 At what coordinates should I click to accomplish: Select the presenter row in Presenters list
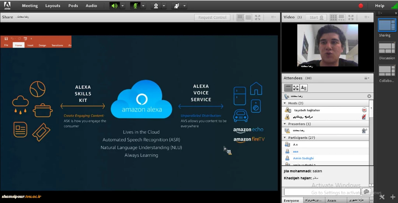[x=325, y=130]
